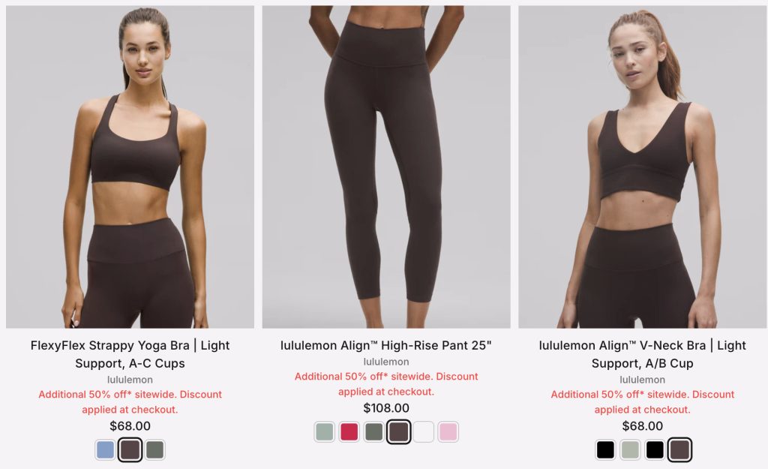Screen dimensions: 768x469
Task: Select the brown swatch for Align pant
Action: pos(399,431)
